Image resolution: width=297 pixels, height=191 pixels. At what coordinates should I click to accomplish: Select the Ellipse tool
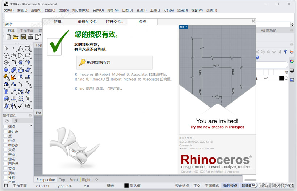[x=13, y=55]
